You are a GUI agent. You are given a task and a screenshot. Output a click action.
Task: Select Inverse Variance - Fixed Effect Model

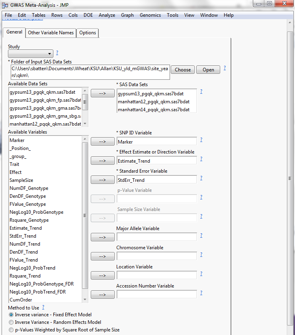coord(11,315)
